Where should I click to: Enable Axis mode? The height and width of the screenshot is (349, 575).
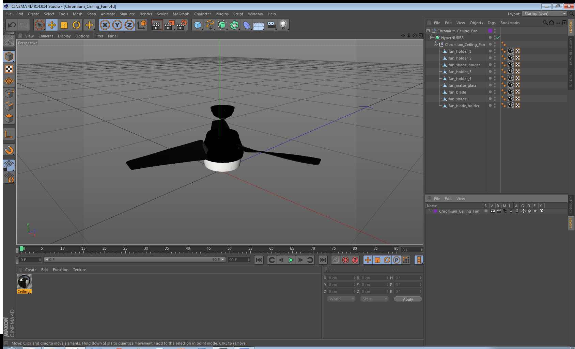coord(9,134)
